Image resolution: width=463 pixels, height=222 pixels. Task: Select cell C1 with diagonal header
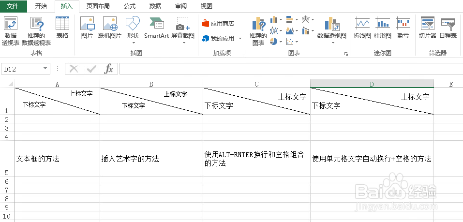click(256, 101)
